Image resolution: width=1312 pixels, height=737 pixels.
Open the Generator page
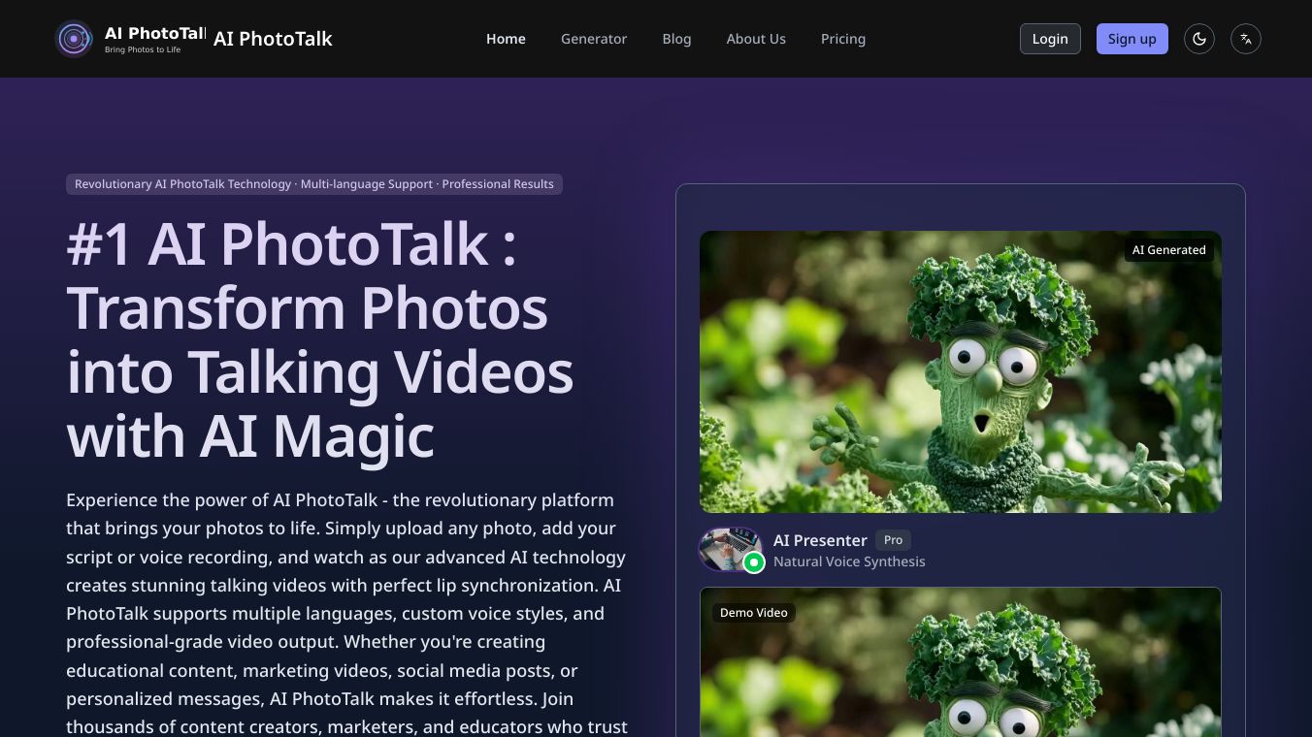pyautogui.click(x=594, y=39)
